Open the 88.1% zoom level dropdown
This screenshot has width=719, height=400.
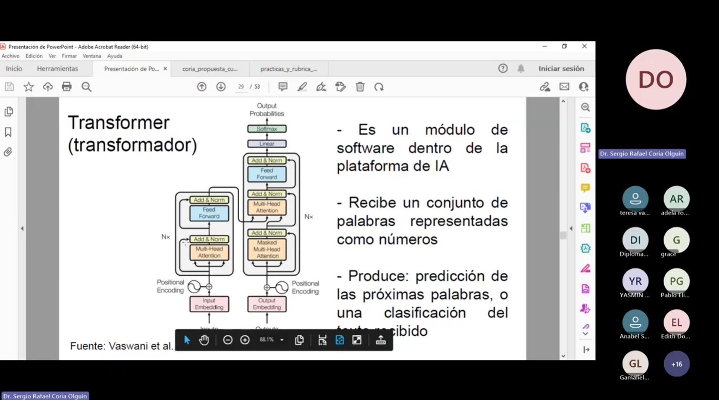(x=282, y=340)
